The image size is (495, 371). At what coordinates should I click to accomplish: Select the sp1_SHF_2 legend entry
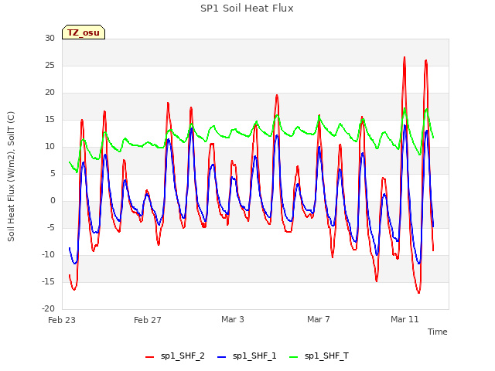tap(175, 356)
